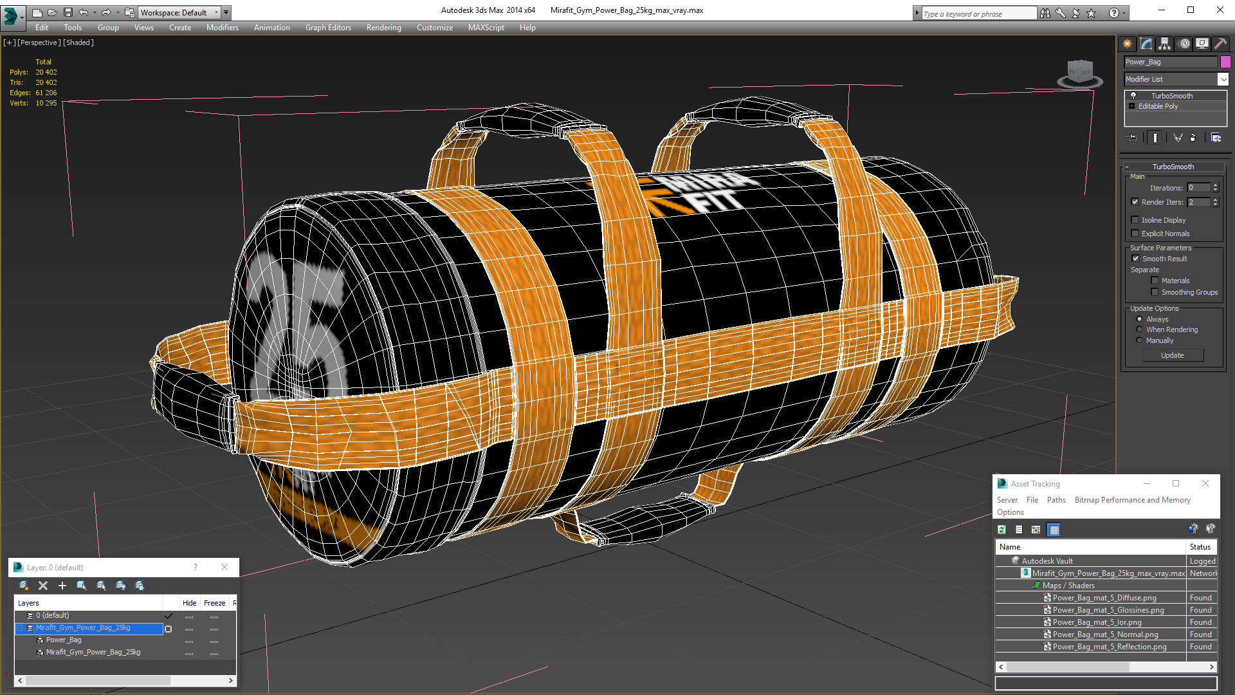Open the MAXScript menu

486,28
